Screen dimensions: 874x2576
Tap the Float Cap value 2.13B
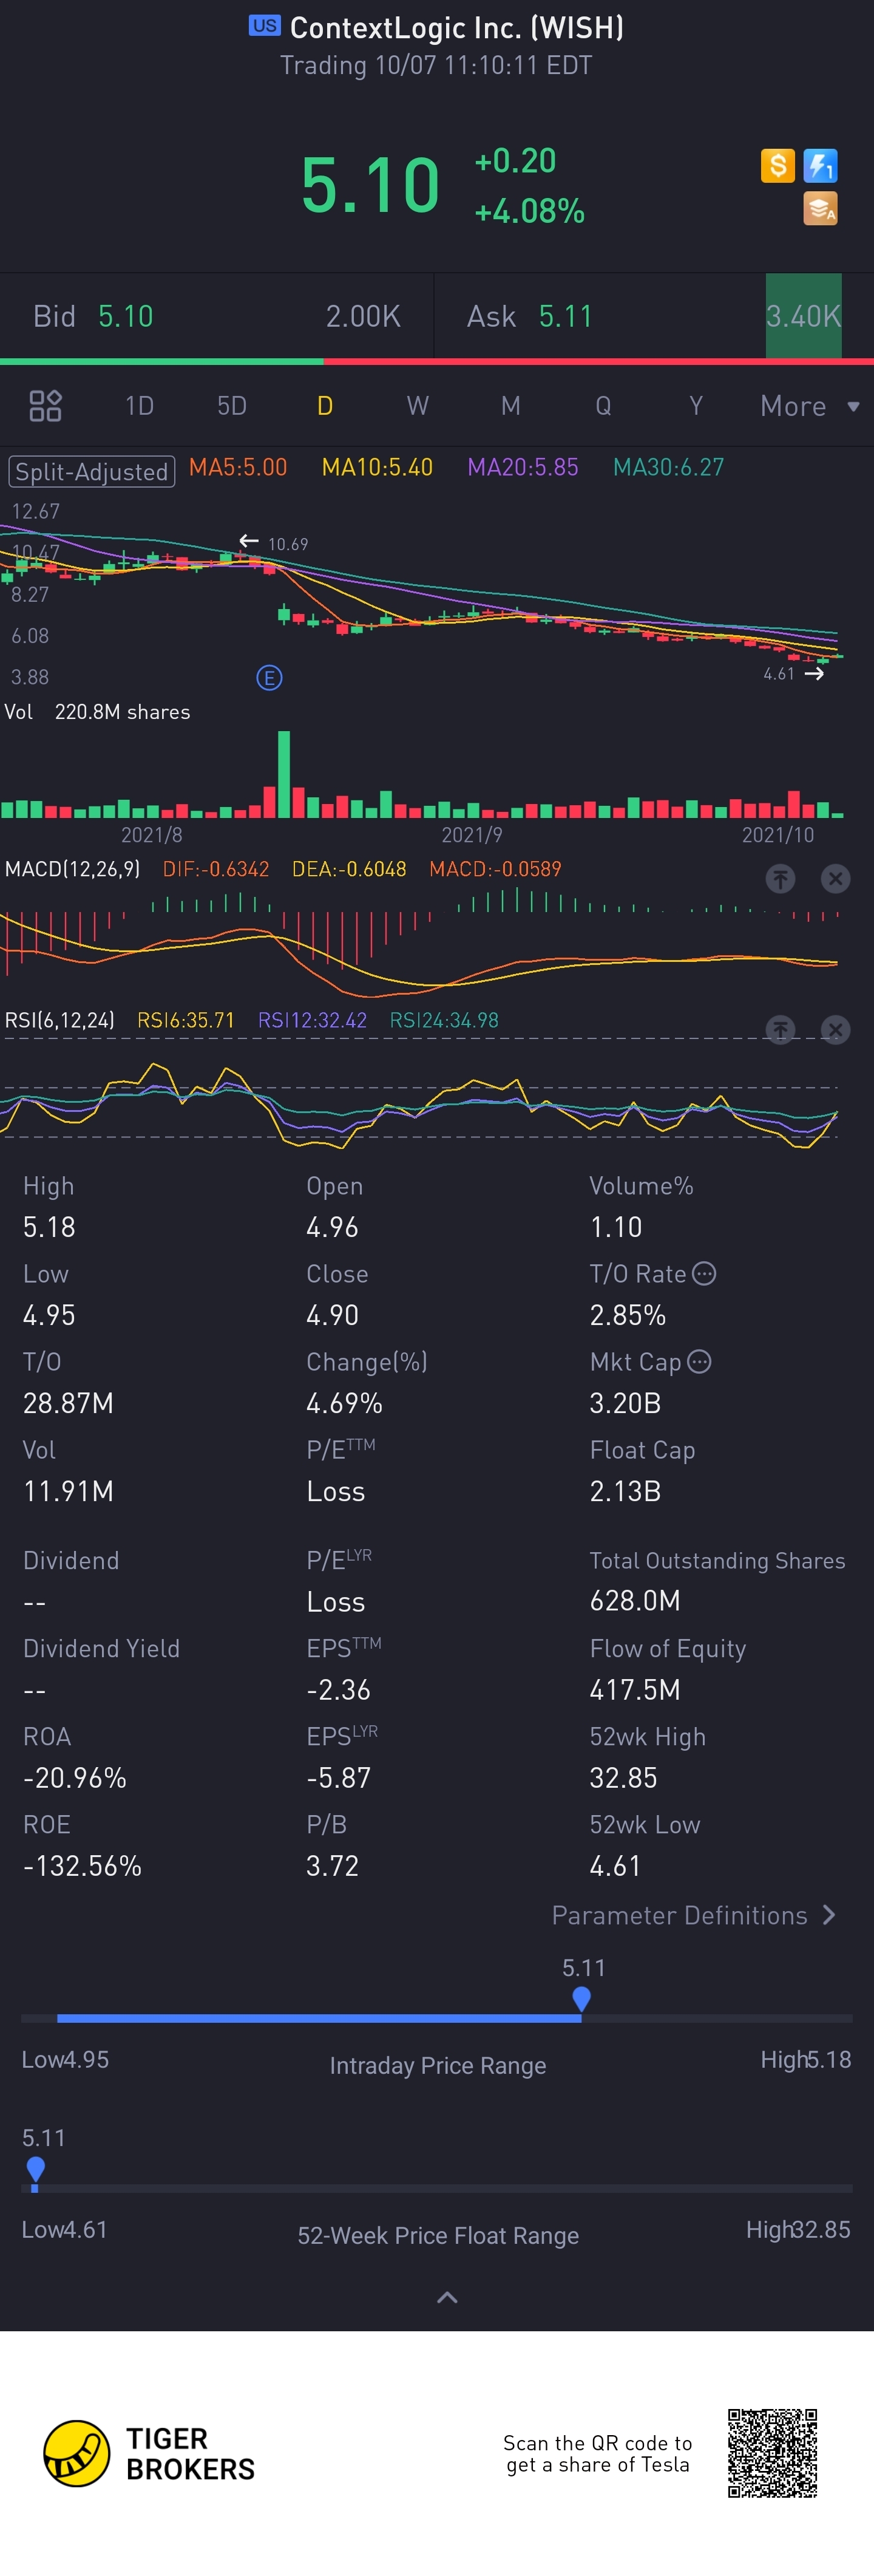tap(625, 1491)
